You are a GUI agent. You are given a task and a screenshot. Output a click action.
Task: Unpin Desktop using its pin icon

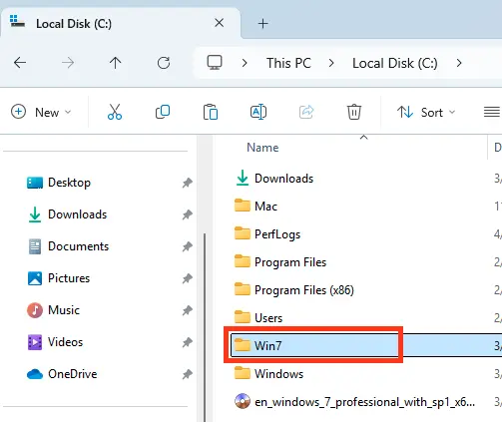tap(188, 183)
